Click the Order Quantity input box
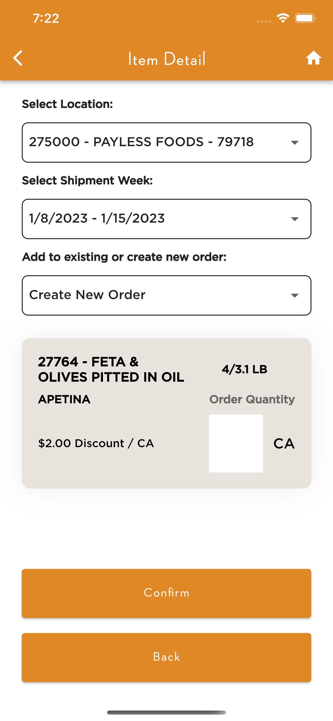The width and height of the screenshot is (333, 721). [x=236, y=443]
